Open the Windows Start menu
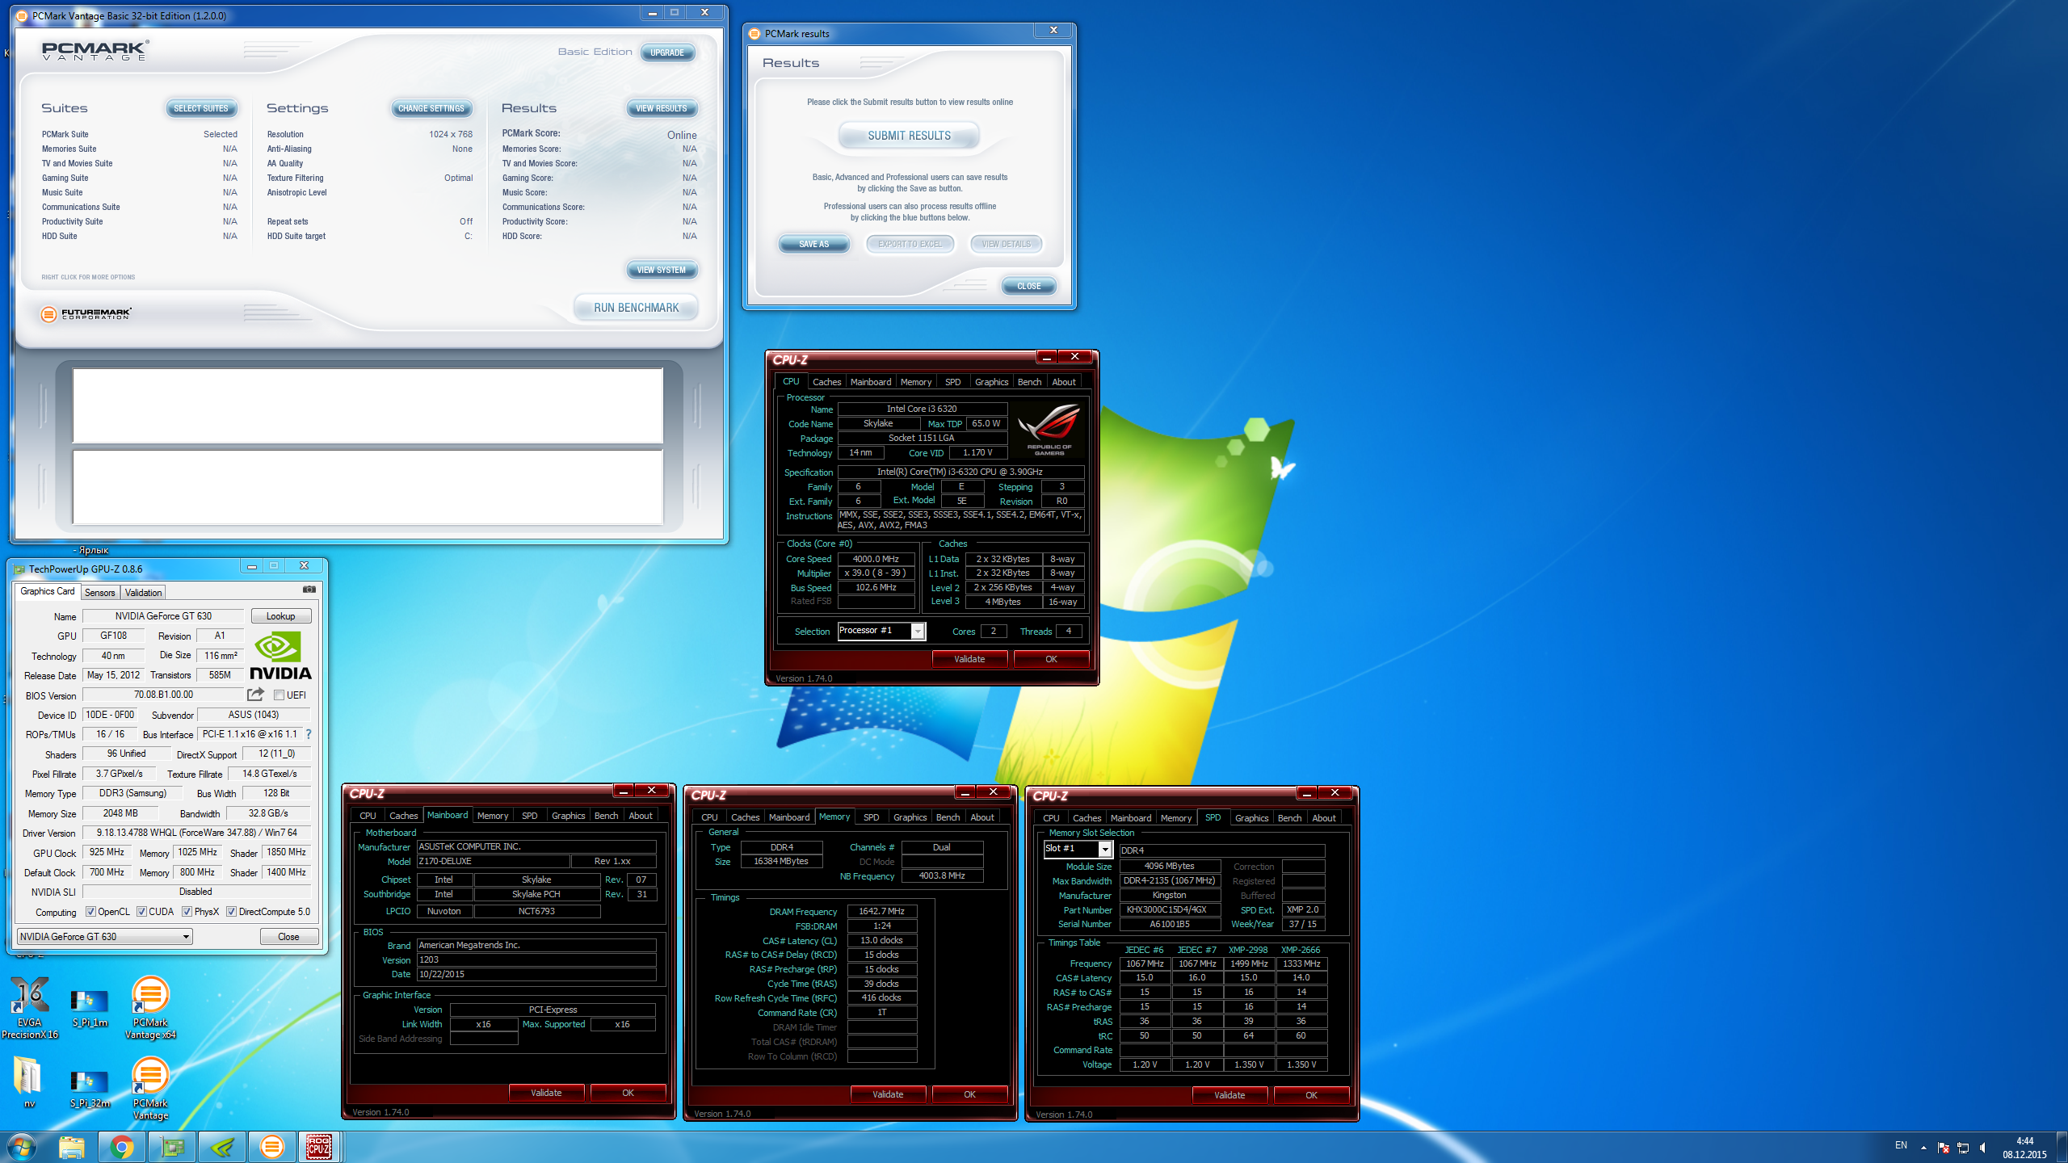2068x1163 pixels. point(22,1147)
